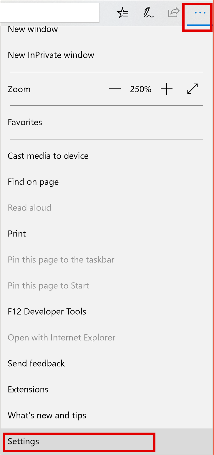Open a New window
214x455 pixels.
point(33,29)
